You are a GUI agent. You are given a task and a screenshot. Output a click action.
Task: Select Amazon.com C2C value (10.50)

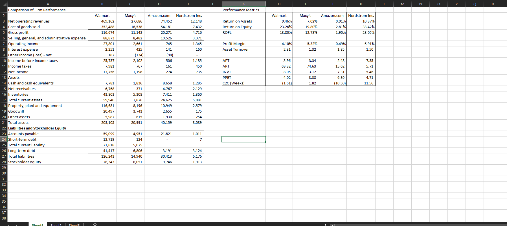click(332, 83)
